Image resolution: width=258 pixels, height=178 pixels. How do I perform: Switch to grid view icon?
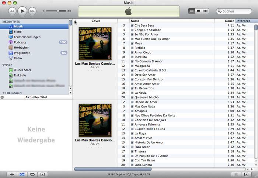[199, 11]
